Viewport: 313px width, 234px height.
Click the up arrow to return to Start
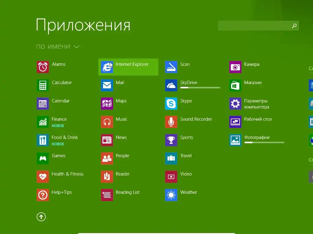(x=41, y=217)
